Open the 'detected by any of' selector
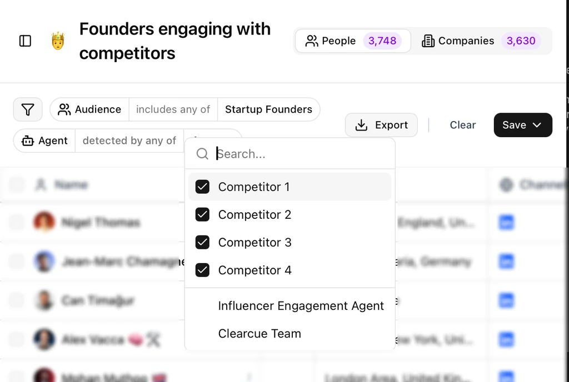This screenshot has height=382, width=569. coord(129,141)
